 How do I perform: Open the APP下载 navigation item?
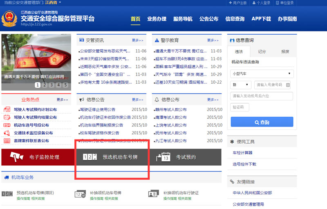(261, 19)
